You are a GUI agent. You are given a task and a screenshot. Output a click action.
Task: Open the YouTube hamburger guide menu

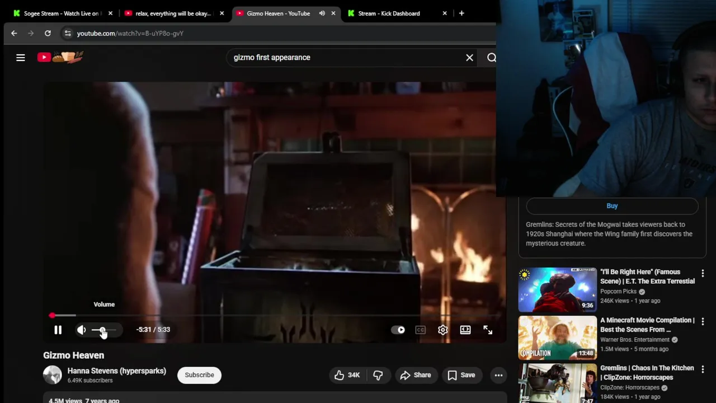point(21,57)
